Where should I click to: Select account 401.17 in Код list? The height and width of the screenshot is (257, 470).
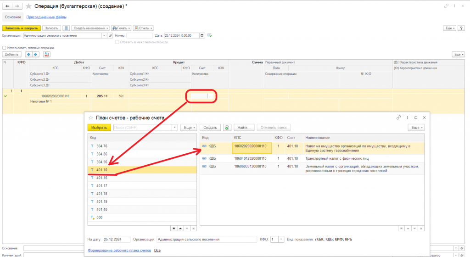pos(142,186)
